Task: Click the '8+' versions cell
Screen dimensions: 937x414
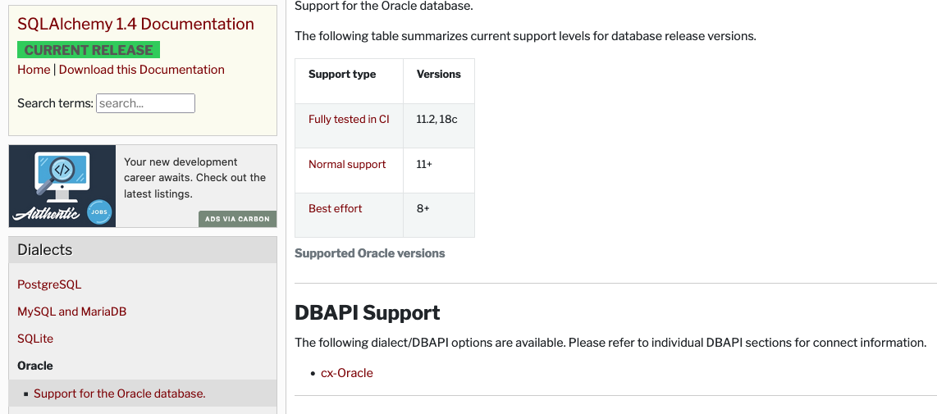Action: pos(439,215)
